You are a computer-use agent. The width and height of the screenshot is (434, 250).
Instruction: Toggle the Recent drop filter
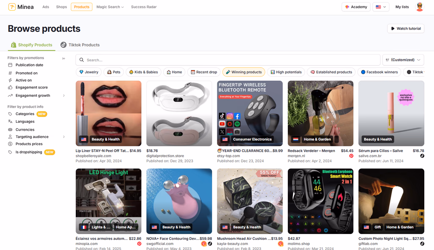click(203, 72)
